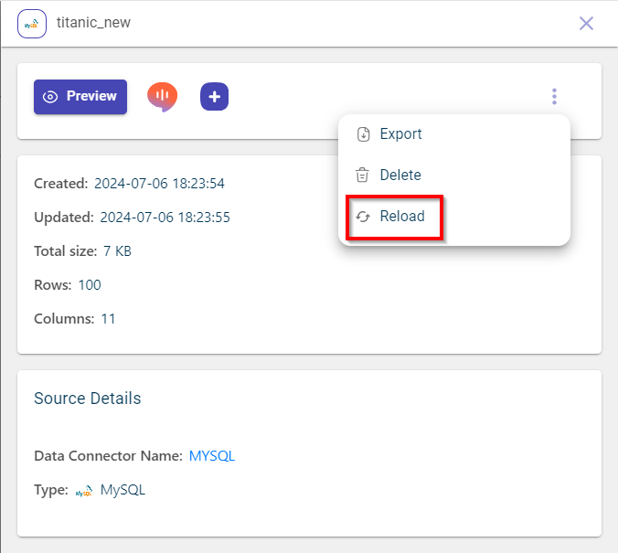
Task: Click the MySQL logo in the header
Action: 32,23
